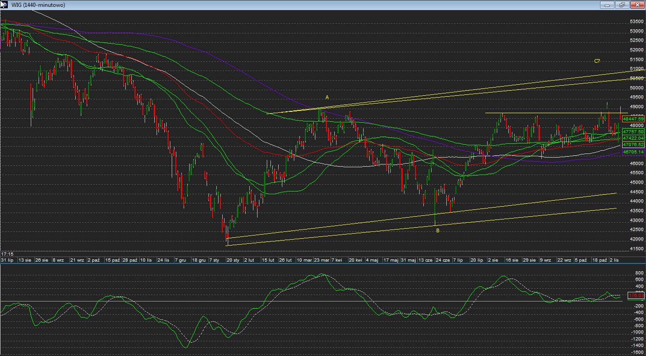Click the 28 paź date label
This screenshot has width=646, height=356.
tap(130, 260)
